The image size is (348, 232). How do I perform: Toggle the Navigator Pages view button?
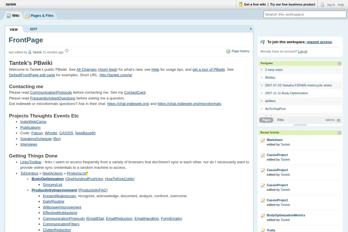tap(266, 120)
